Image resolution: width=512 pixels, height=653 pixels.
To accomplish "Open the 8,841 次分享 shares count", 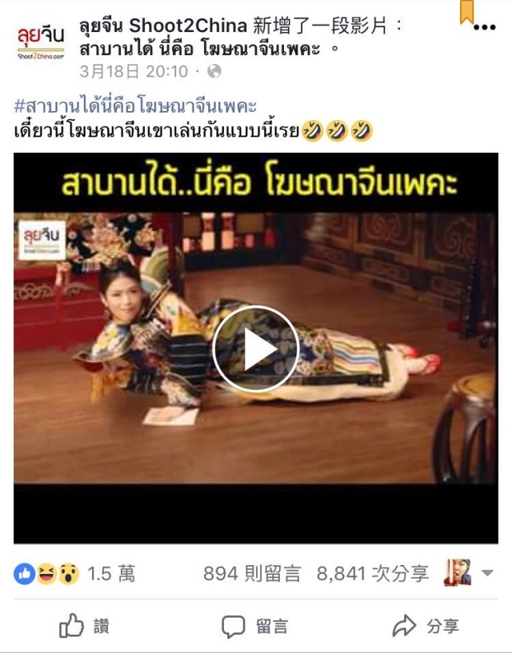I will click(373, 574).
